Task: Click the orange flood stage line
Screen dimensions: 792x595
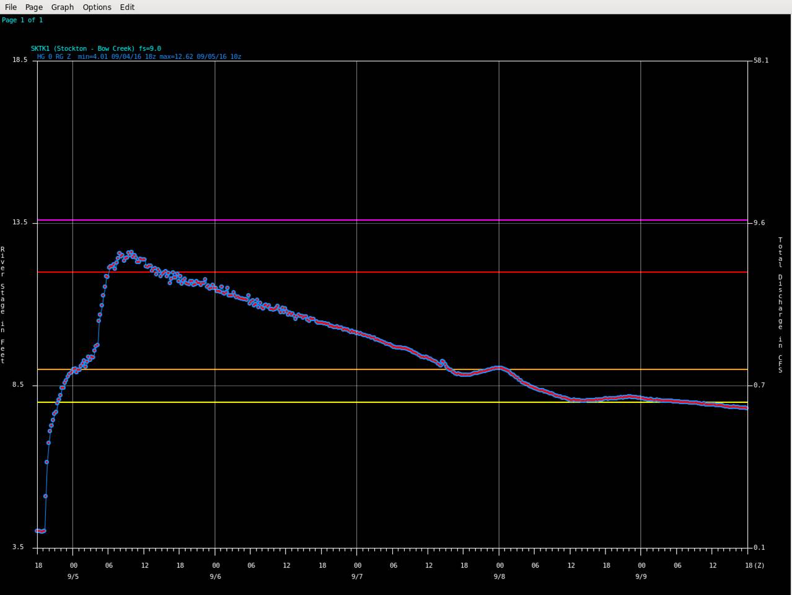Action: click(392, 369)
